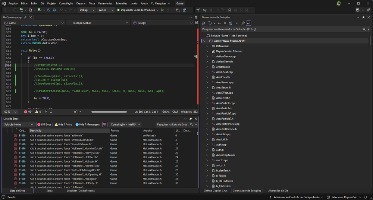Toggle the 653 Erros filter
Viewport: 373px width, 200px height.
click(x=44, y=125)
